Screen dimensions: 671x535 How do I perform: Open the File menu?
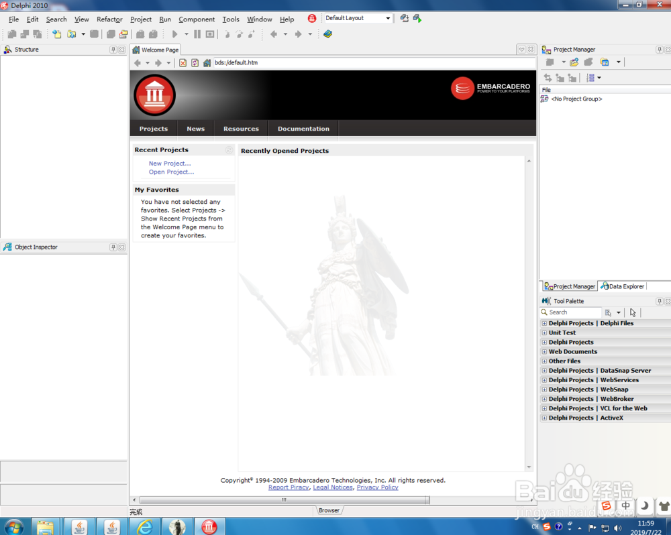point(13,19)
